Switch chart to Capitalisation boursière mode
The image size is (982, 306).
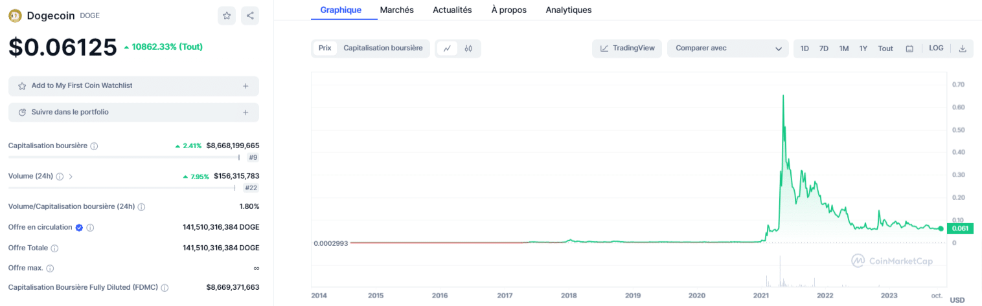383,49
